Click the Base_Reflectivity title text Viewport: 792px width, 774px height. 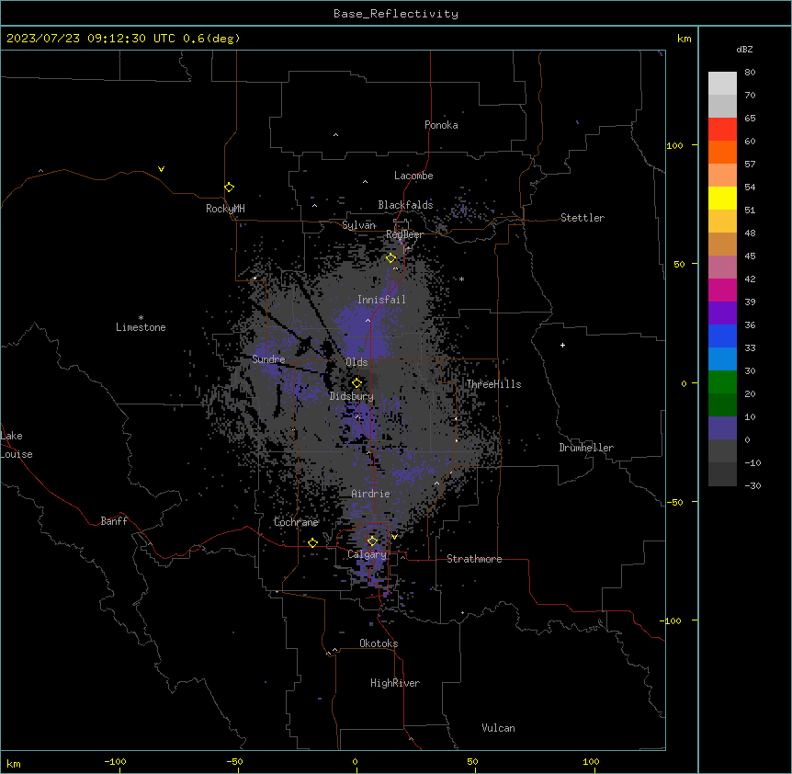tap(396, 14)
